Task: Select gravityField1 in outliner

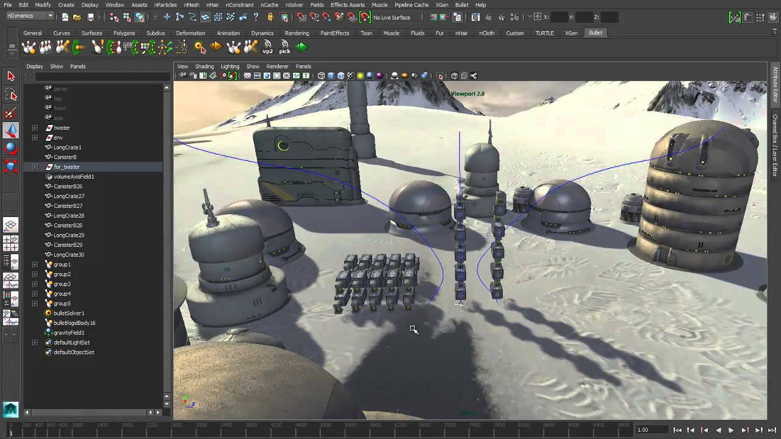Action: click(x=68, y=333)
